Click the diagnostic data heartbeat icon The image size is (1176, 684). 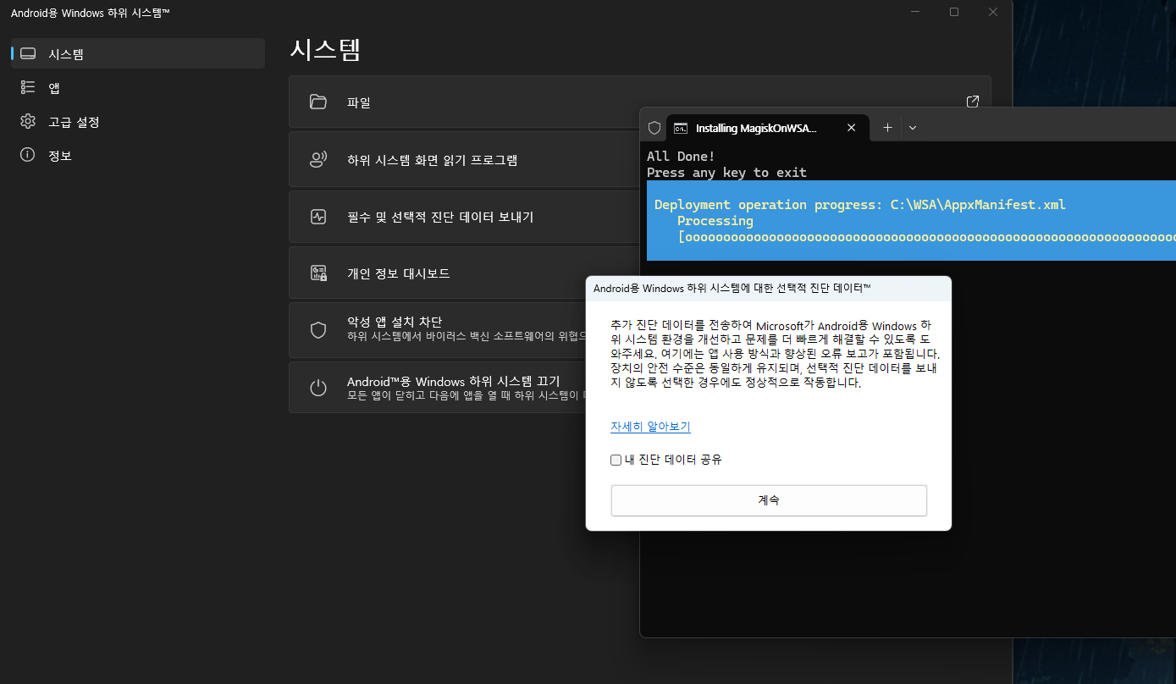click(x=318, y=217)
